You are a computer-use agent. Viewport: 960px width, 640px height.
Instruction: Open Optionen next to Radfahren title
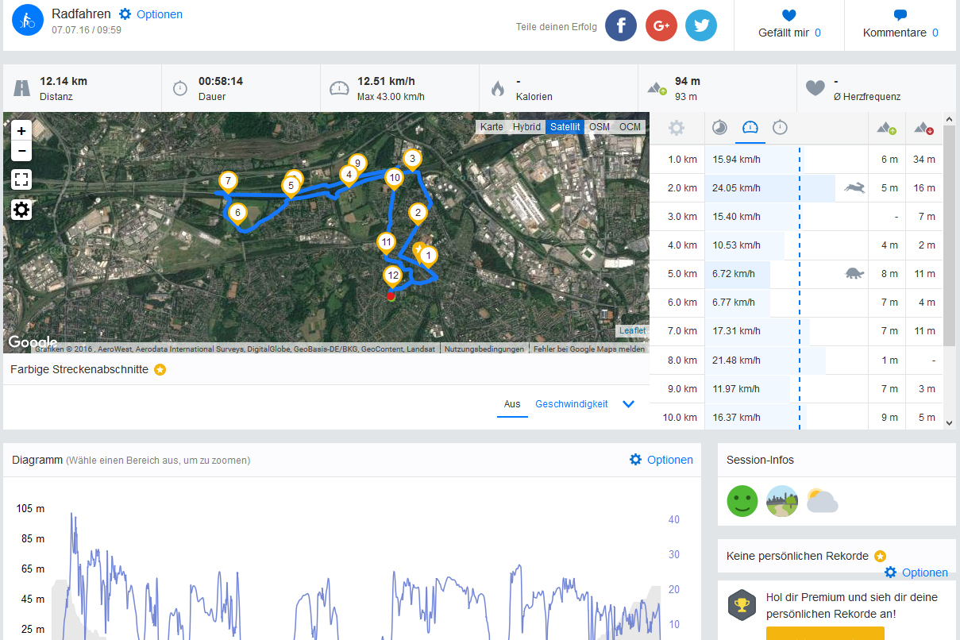click(151, 14)
